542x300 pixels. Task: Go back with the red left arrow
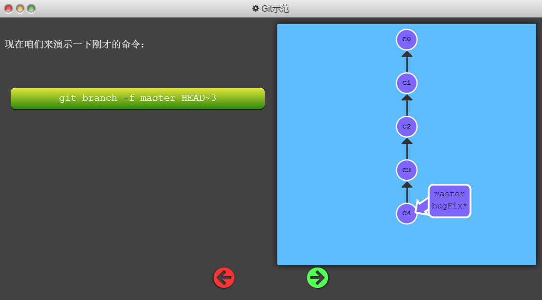pyautogui.click(x=224, y=278)
